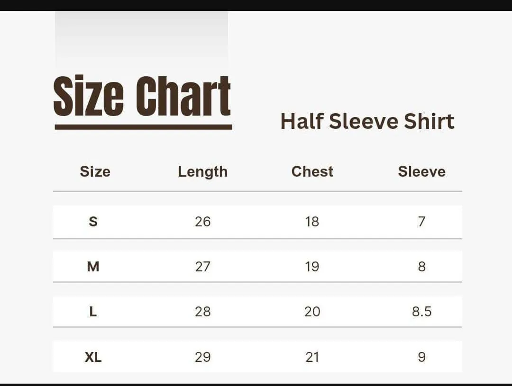512x386 pixels.
Task: Click the length value 28 in L row
Action: coord(202,312)
